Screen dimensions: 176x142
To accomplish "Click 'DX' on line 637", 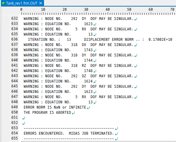I will [84, 45].
